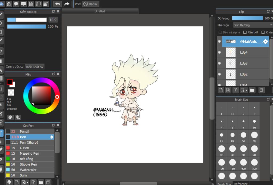Viewport: 273px width, 185px height.
Task: Select the Mapping Pen brush
Action: (30, 153)
